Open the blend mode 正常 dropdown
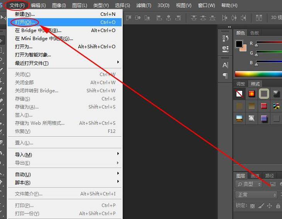The height and width of the screenshot is (219, 282). [256, 195]
